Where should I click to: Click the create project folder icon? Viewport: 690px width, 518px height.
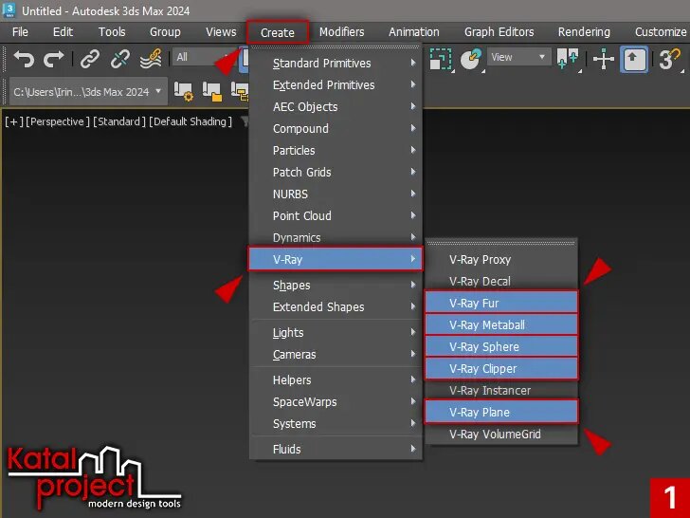click(x=212, y=92)
